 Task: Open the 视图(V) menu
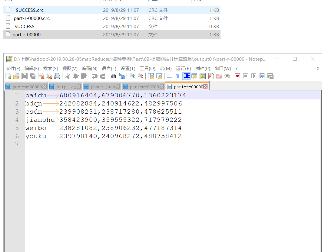(70, 68)
